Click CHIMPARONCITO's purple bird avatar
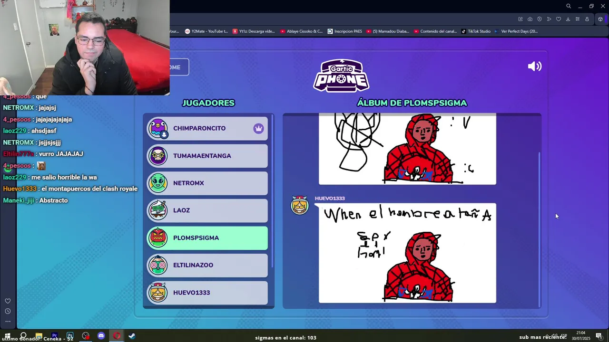Screen dimensions: 609x342 [x=158, y=128]
